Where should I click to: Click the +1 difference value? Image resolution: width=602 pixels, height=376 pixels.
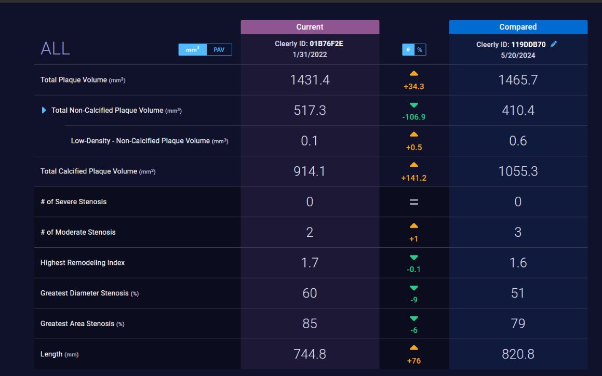[x=414, y=239]
